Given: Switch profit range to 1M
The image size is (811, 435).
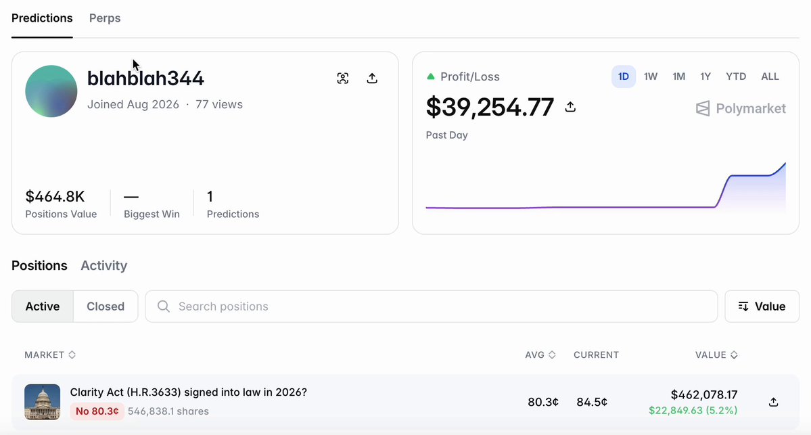Looking at the screenshot, I should (678, 76).
